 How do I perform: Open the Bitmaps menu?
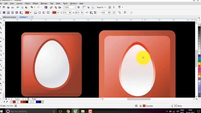[44, 3]
